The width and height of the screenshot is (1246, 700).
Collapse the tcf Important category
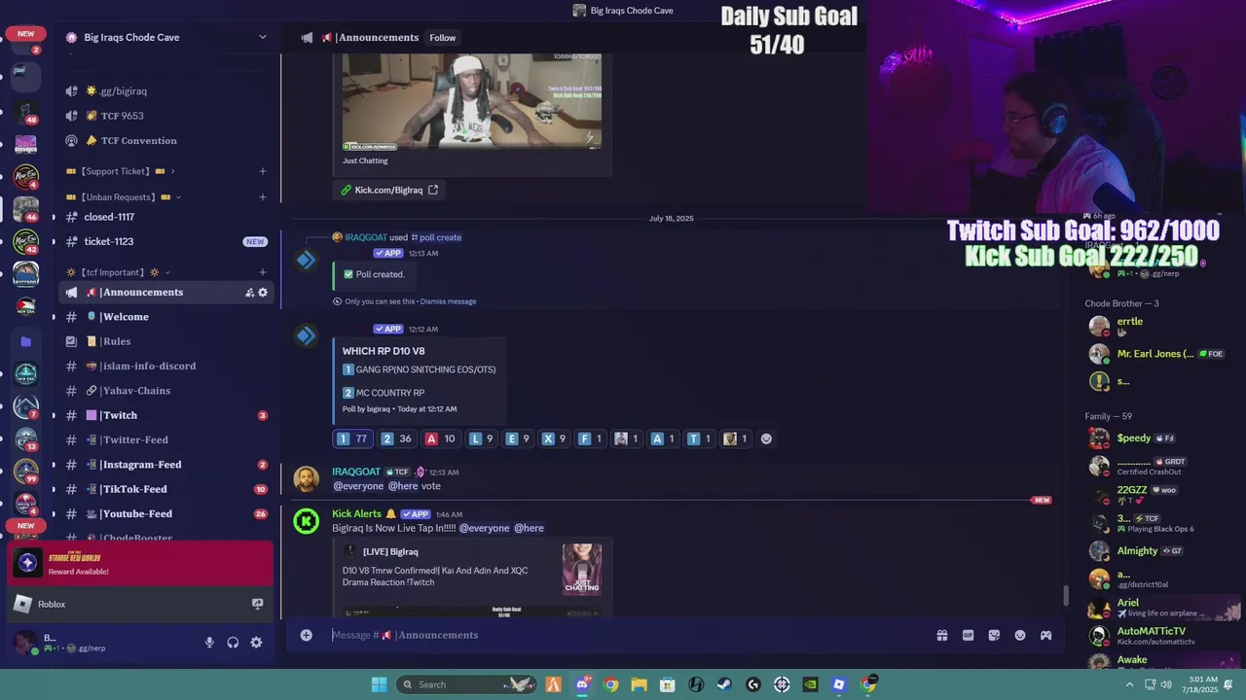point(167,272)
